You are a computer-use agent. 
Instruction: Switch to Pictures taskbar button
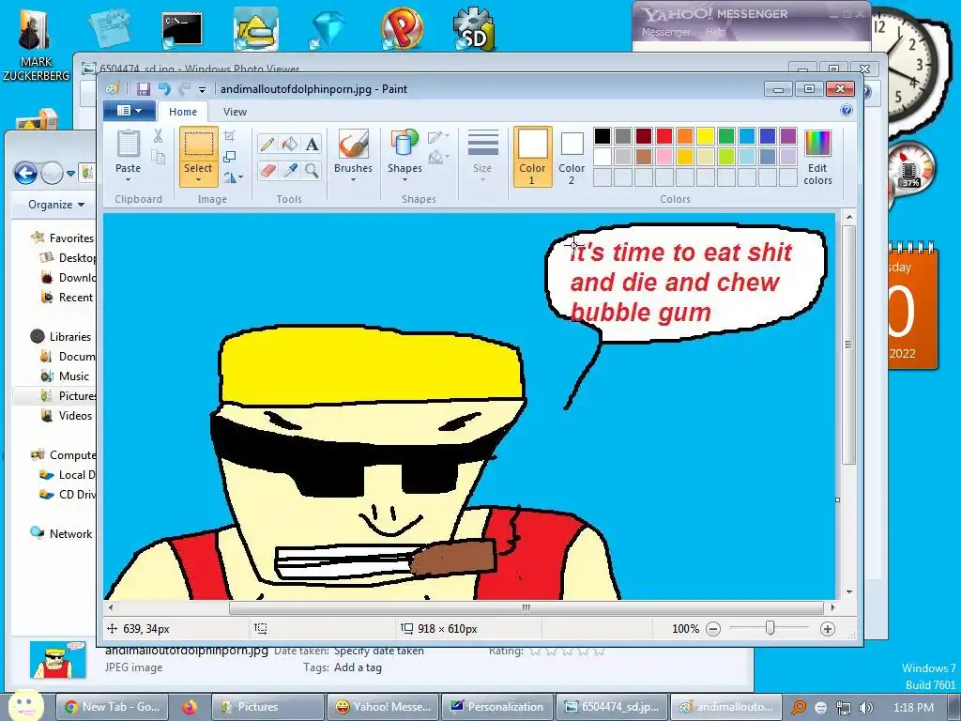[267, 707]
